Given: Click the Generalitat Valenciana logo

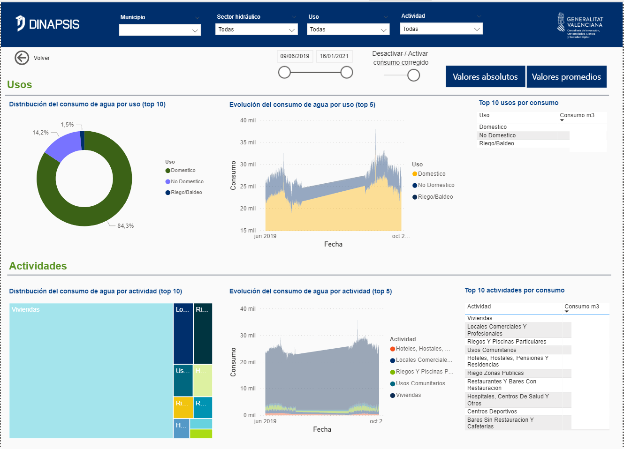Looking at the screenshot, I should coord(580,25).
